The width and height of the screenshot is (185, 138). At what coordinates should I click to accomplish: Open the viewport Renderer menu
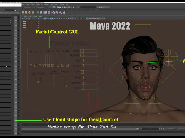click(x=35, y=16)
